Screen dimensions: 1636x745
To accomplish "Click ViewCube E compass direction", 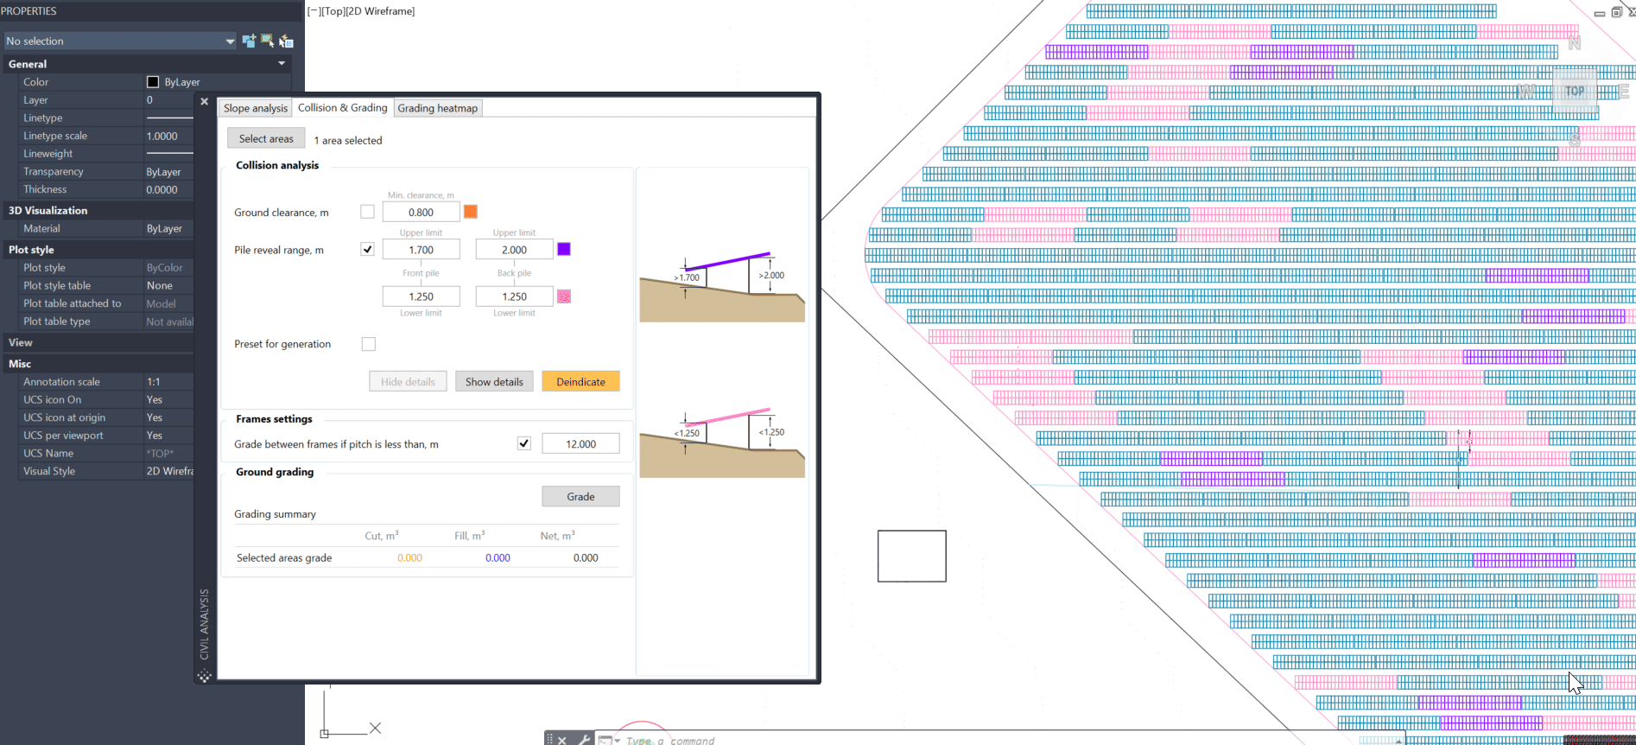I will (x=1624, y=91).
